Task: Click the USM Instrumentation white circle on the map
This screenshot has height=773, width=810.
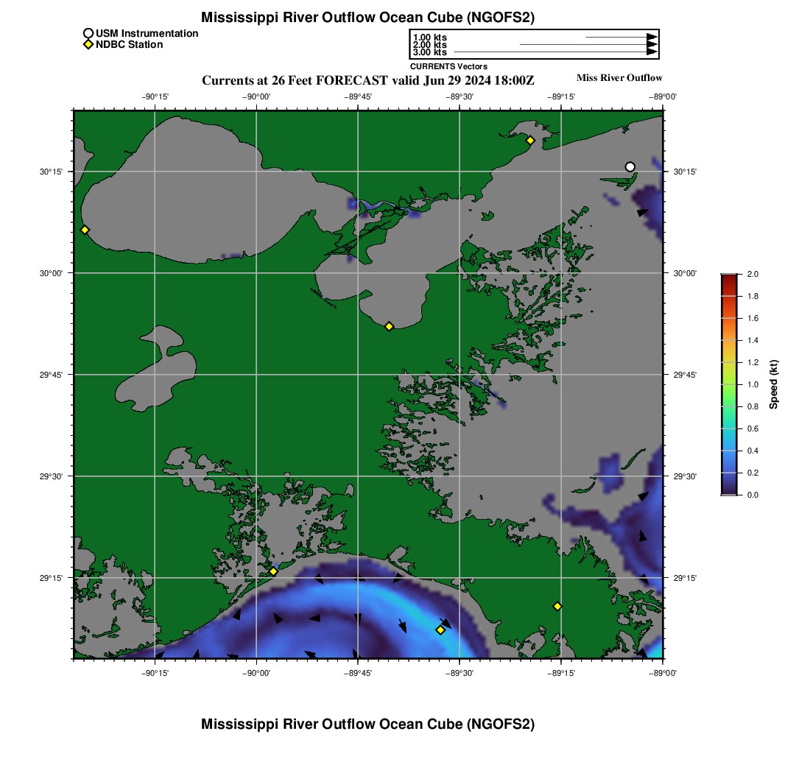Action: 630,167
